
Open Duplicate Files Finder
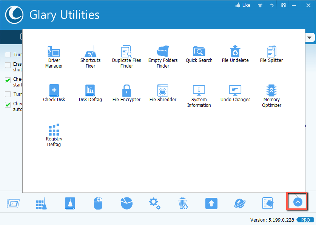coord(126,57)
